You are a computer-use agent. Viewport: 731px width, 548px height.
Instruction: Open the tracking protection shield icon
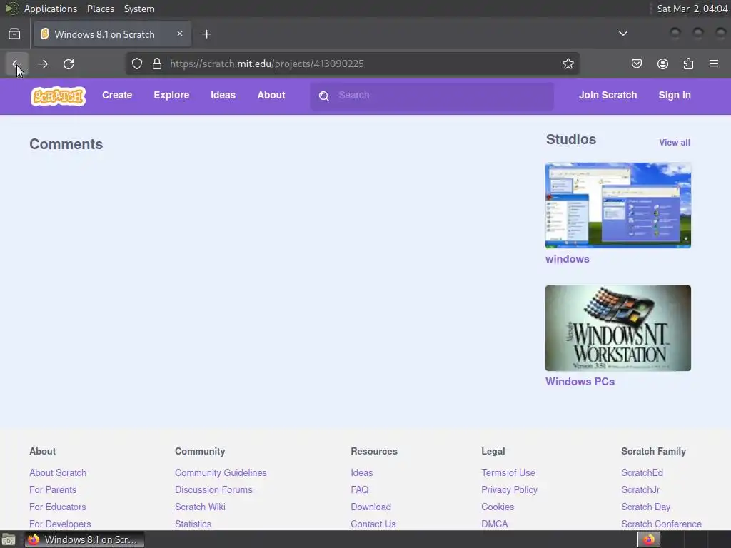[136, 64]
